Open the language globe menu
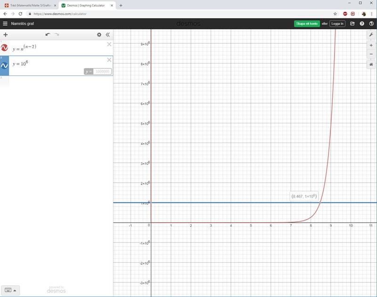 [x=371, y=24]
